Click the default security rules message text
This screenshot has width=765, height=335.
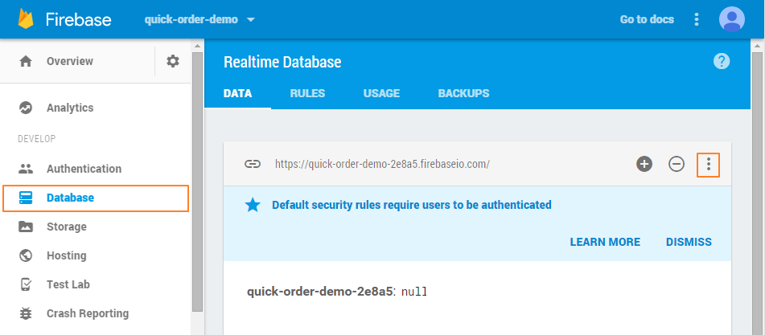click(x=412, y=205)
